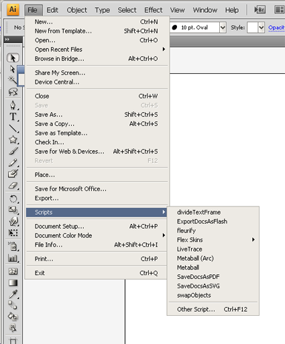The image size is (285, 344).
Task: Click the Ai application logo
Action: tap(13, 9)
